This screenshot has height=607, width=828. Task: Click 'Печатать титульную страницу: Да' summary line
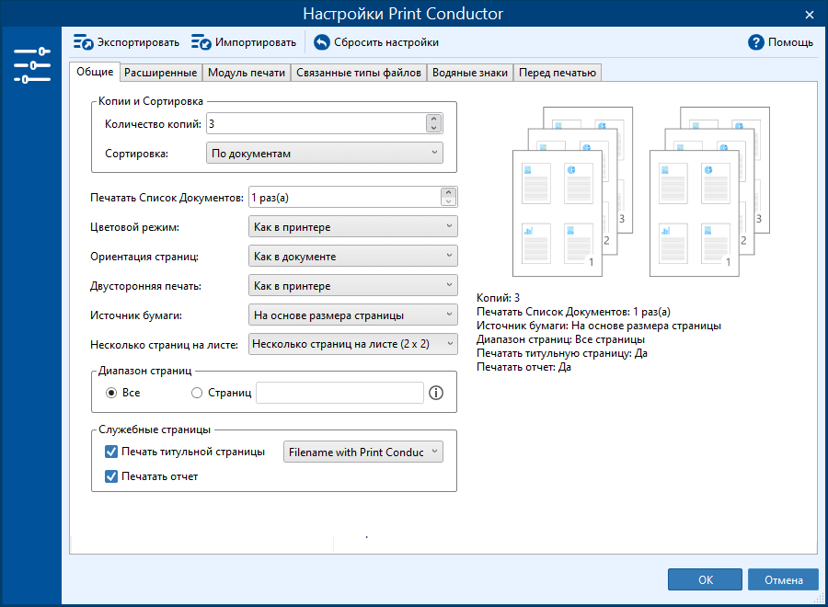coord(562,353)
